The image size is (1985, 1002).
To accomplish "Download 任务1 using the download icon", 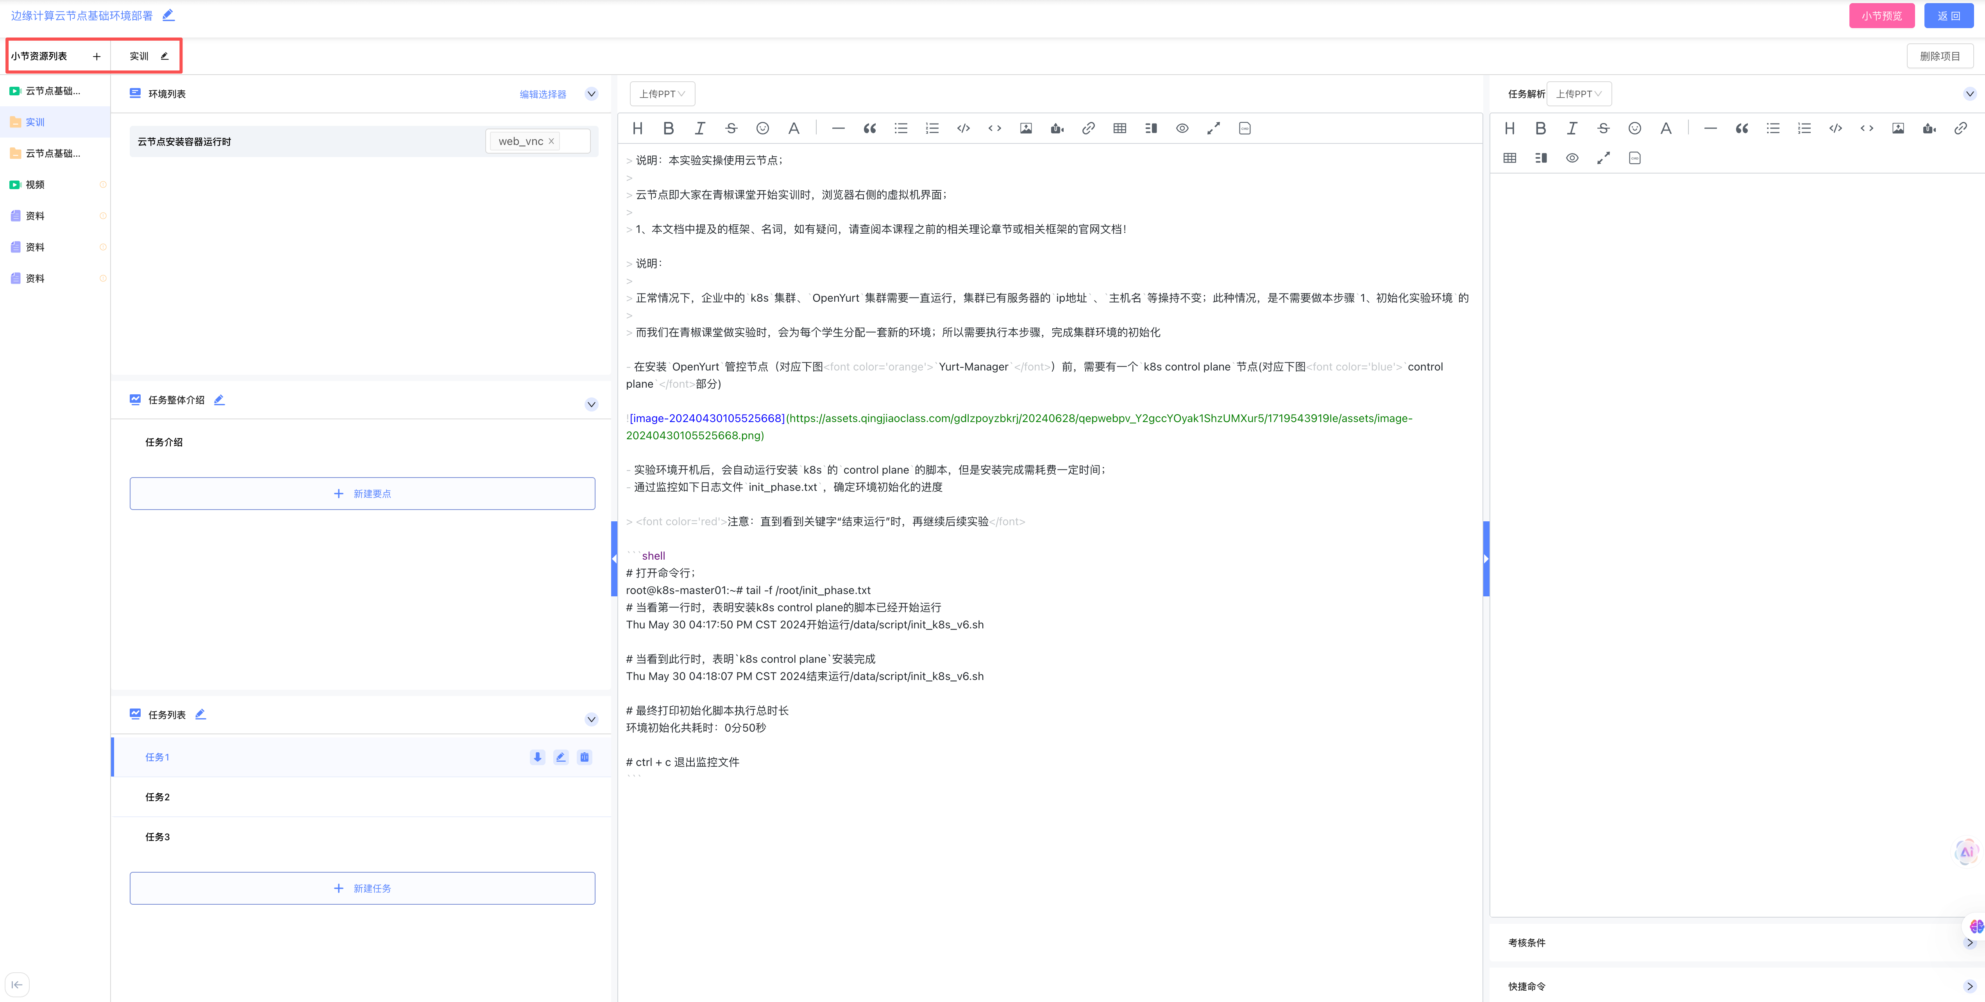I will pos(537,757).
